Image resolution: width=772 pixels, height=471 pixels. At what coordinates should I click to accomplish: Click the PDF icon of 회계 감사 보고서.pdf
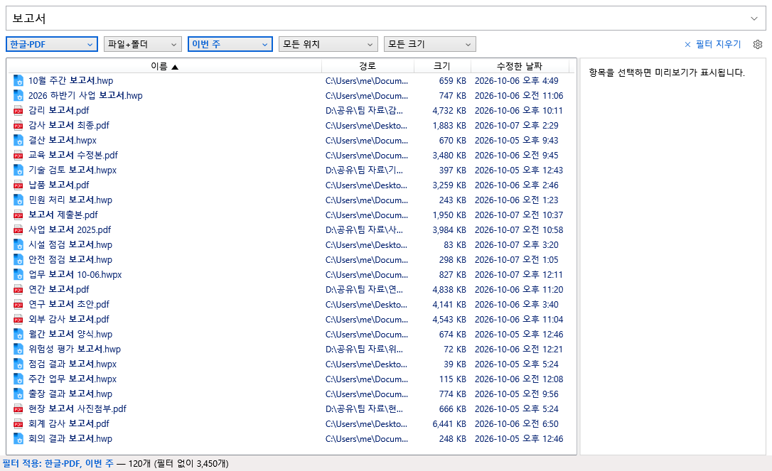pyautogui.click(x=18, y=423)
